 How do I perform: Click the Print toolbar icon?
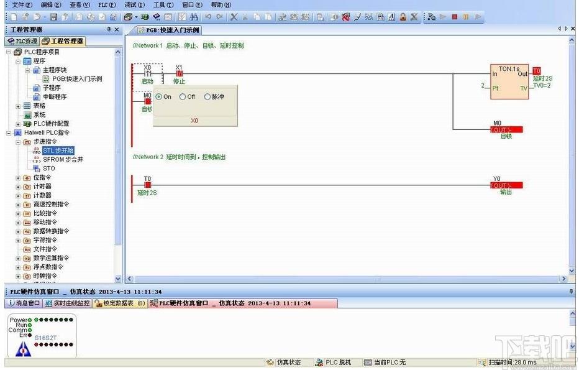(91, 17)
